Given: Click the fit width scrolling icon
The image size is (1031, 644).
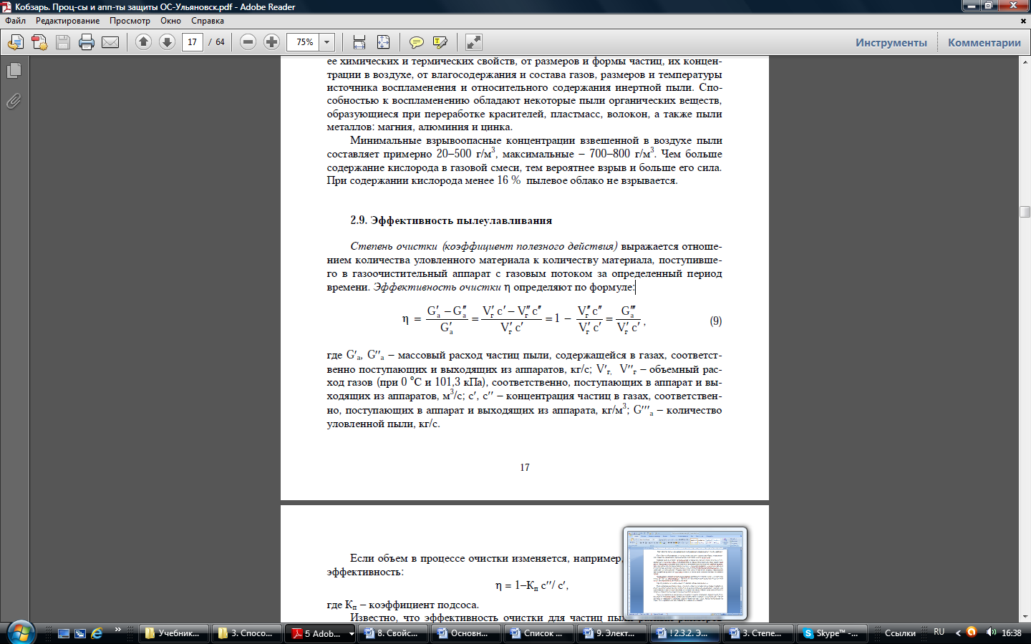Looking at the screenshot, I should click(x=359, y=42).
